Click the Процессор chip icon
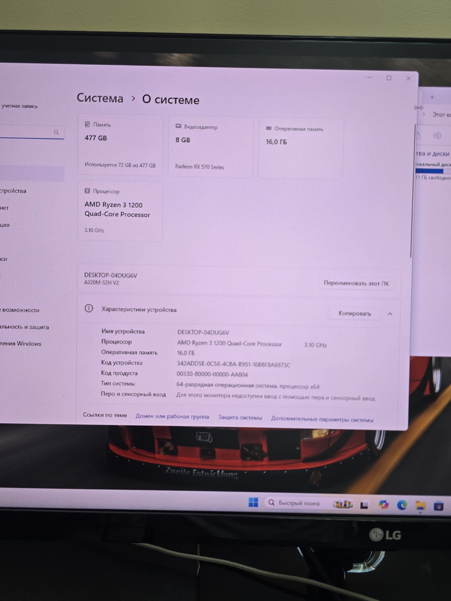The width and height of the screenshot is (451, 601). (87, 191)
